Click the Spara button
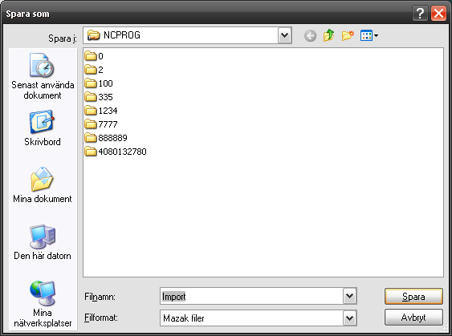452x336 pixels. coord(413,296)
